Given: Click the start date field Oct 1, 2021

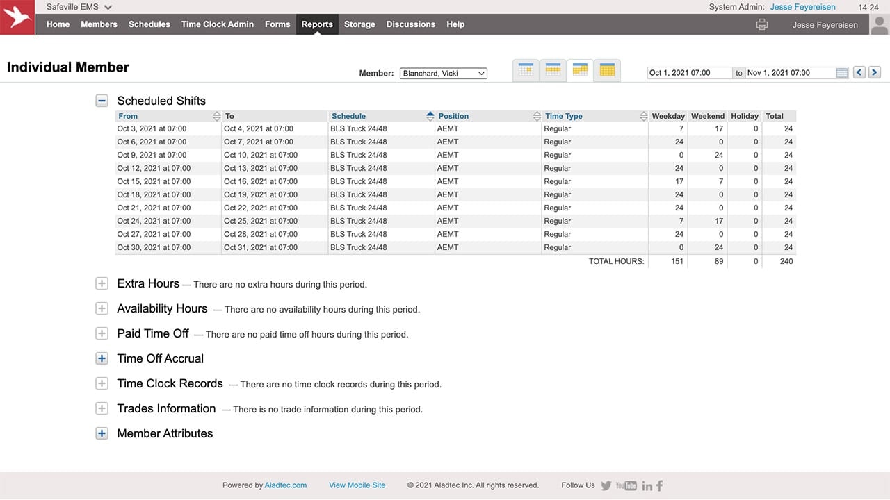Looking at the screenshot, I should tap(689, 73).
